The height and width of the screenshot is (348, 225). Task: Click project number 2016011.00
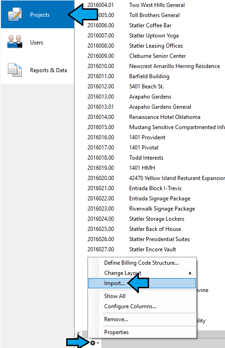100,76
